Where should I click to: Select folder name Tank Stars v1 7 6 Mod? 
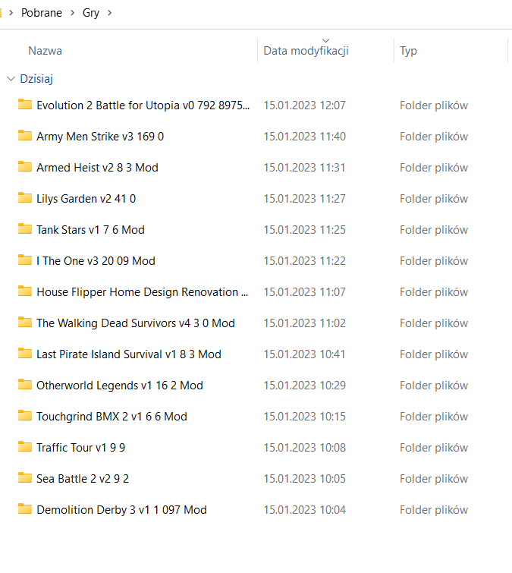click(90, 230)
